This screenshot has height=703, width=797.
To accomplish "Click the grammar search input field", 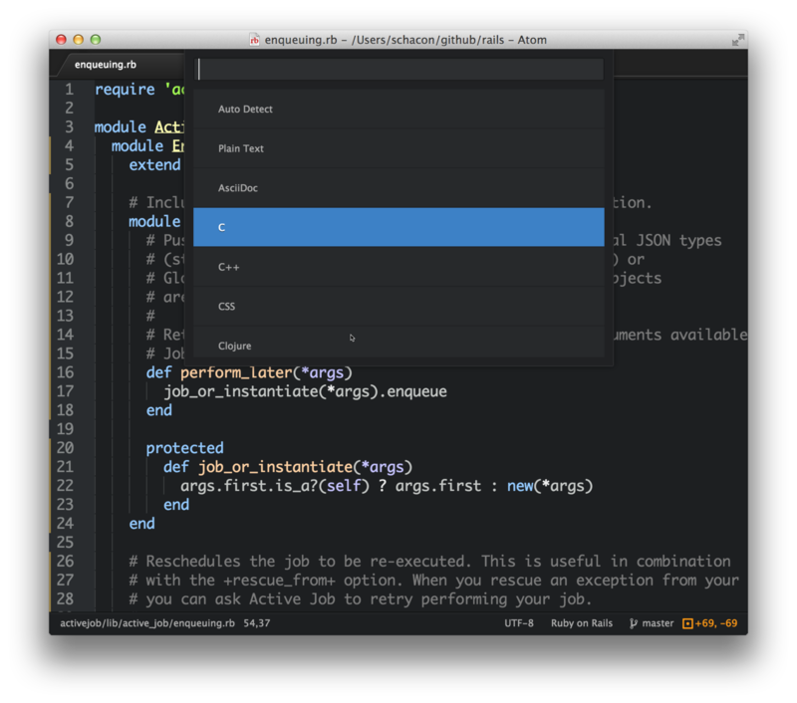I will click(x=398, y=69).
